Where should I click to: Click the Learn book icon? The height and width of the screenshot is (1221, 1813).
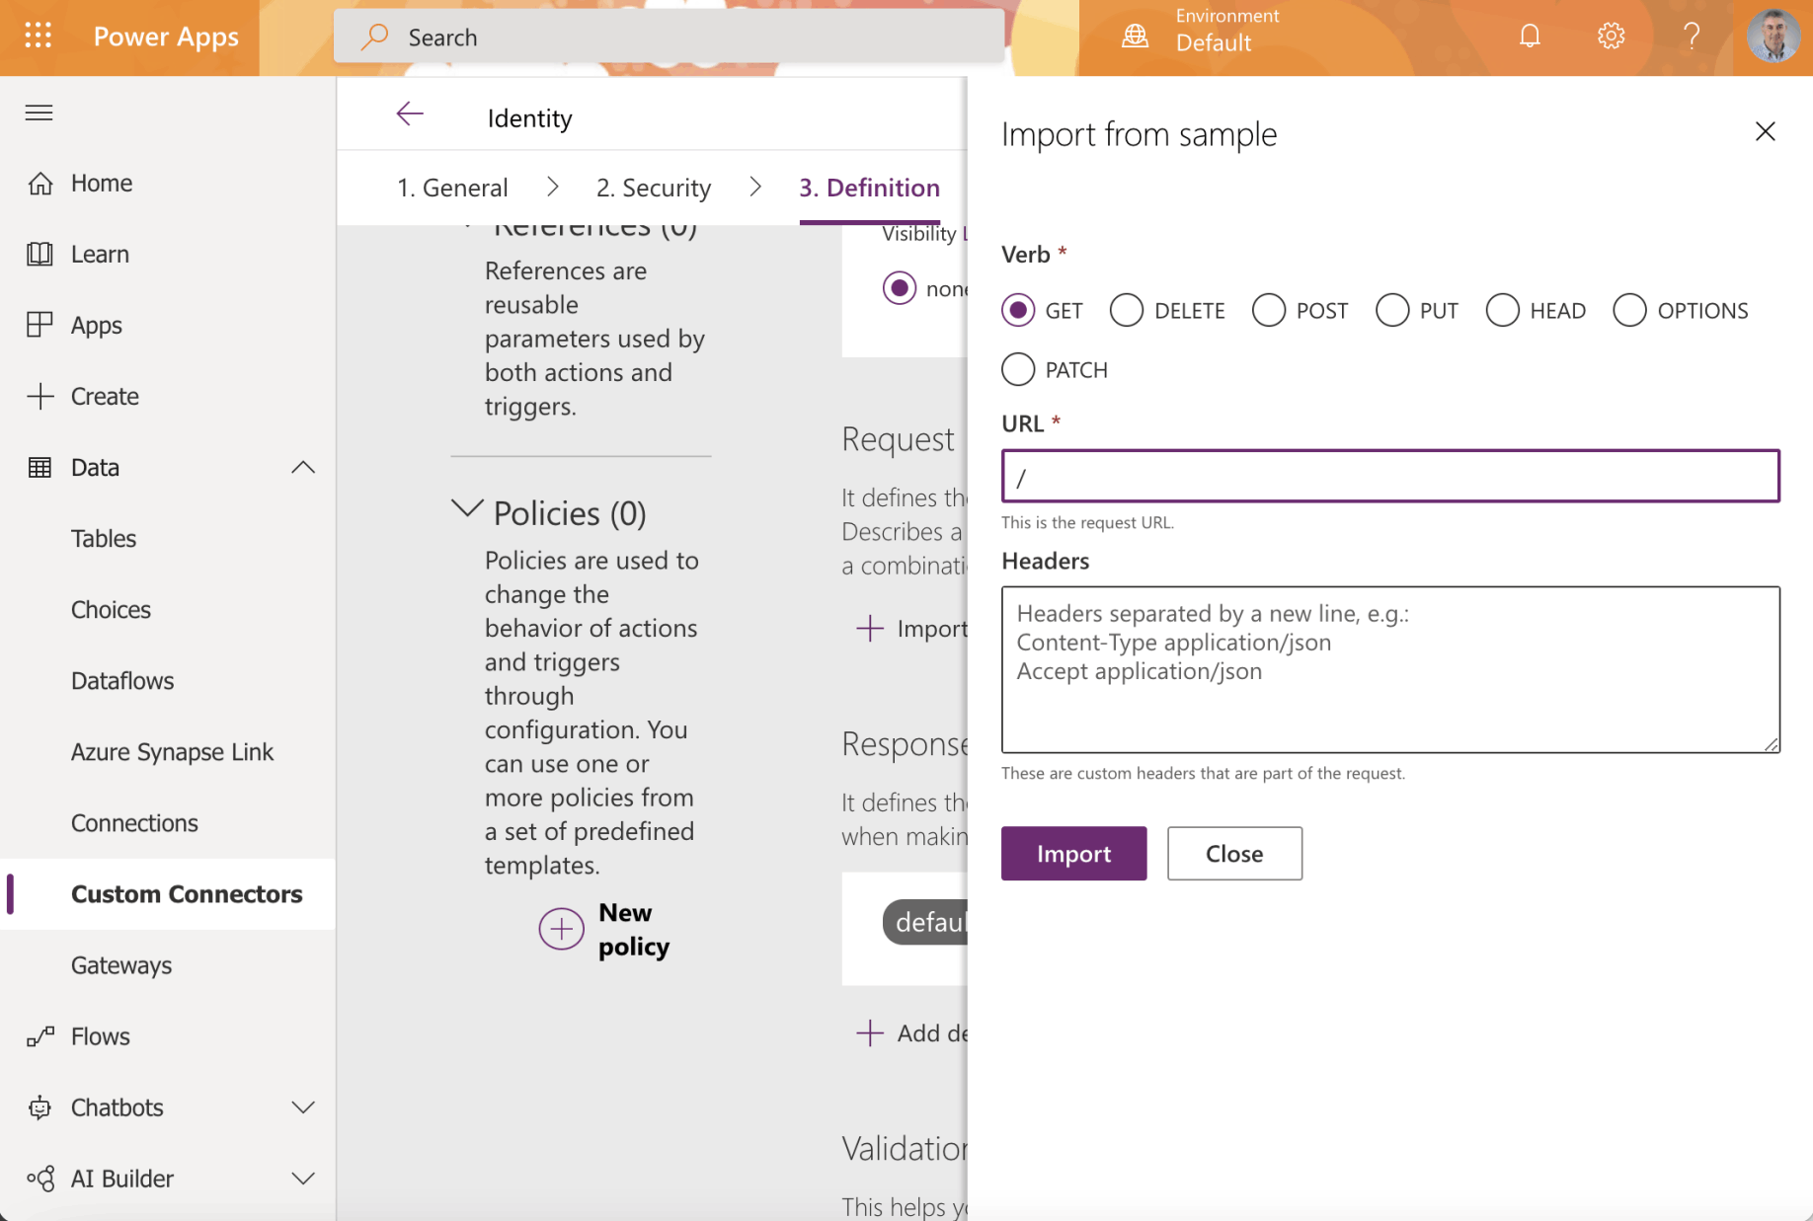tap(39, 255)
